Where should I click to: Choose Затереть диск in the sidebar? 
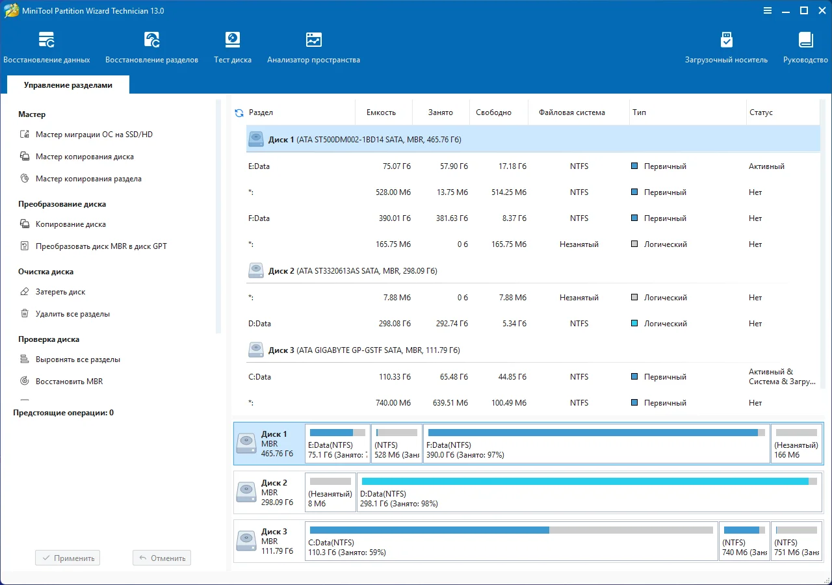[60, 292]
